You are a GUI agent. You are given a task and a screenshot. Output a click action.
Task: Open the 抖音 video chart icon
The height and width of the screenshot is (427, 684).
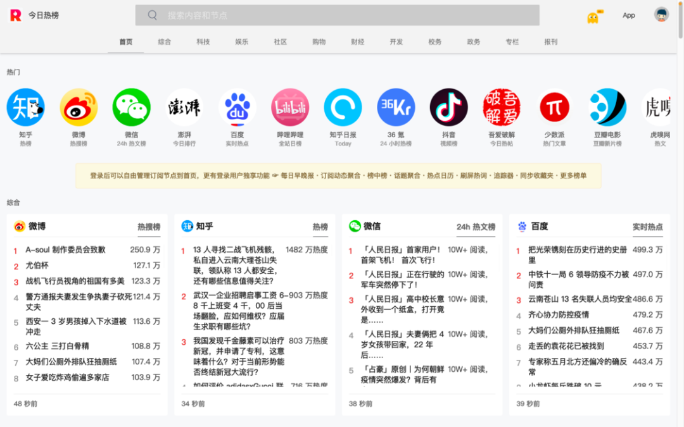[x=448, y=107]
